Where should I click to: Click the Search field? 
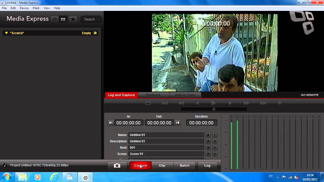click(x=91, y=19)
